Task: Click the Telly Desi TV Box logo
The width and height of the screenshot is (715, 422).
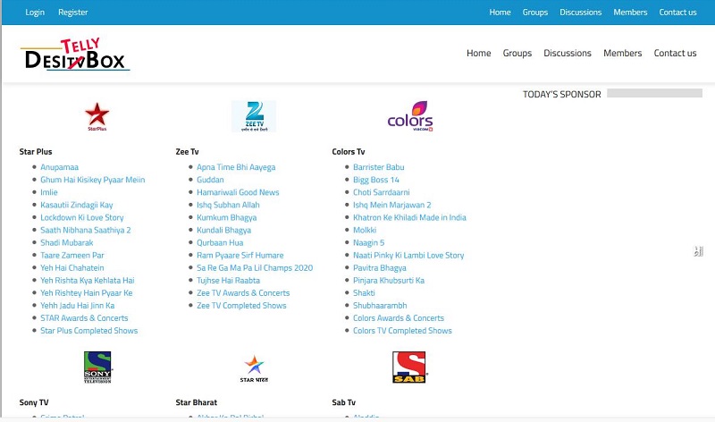Action: tap(75, 54)
